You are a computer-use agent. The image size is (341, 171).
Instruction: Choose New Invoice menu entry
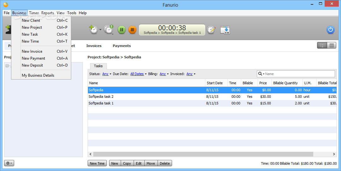[41, 51]
